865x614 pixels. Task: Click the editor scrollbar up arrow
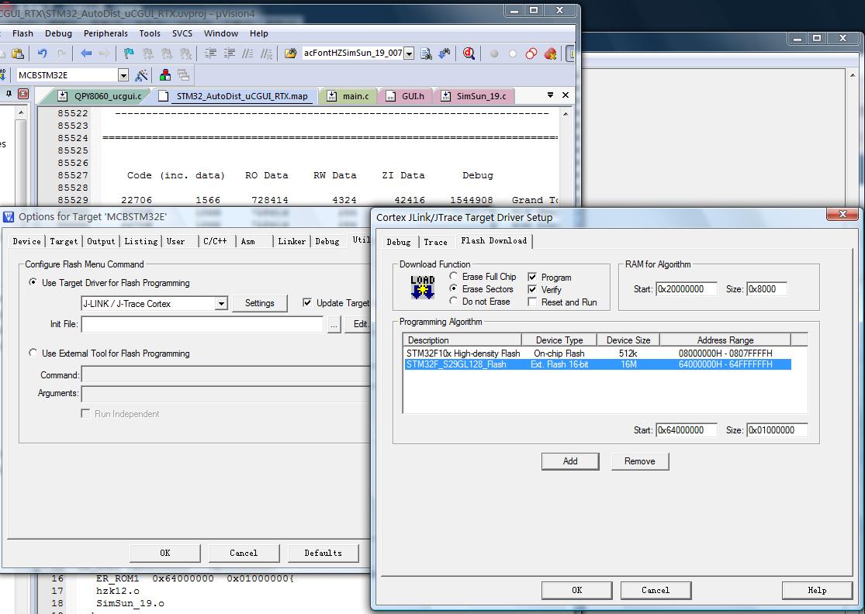566,113
